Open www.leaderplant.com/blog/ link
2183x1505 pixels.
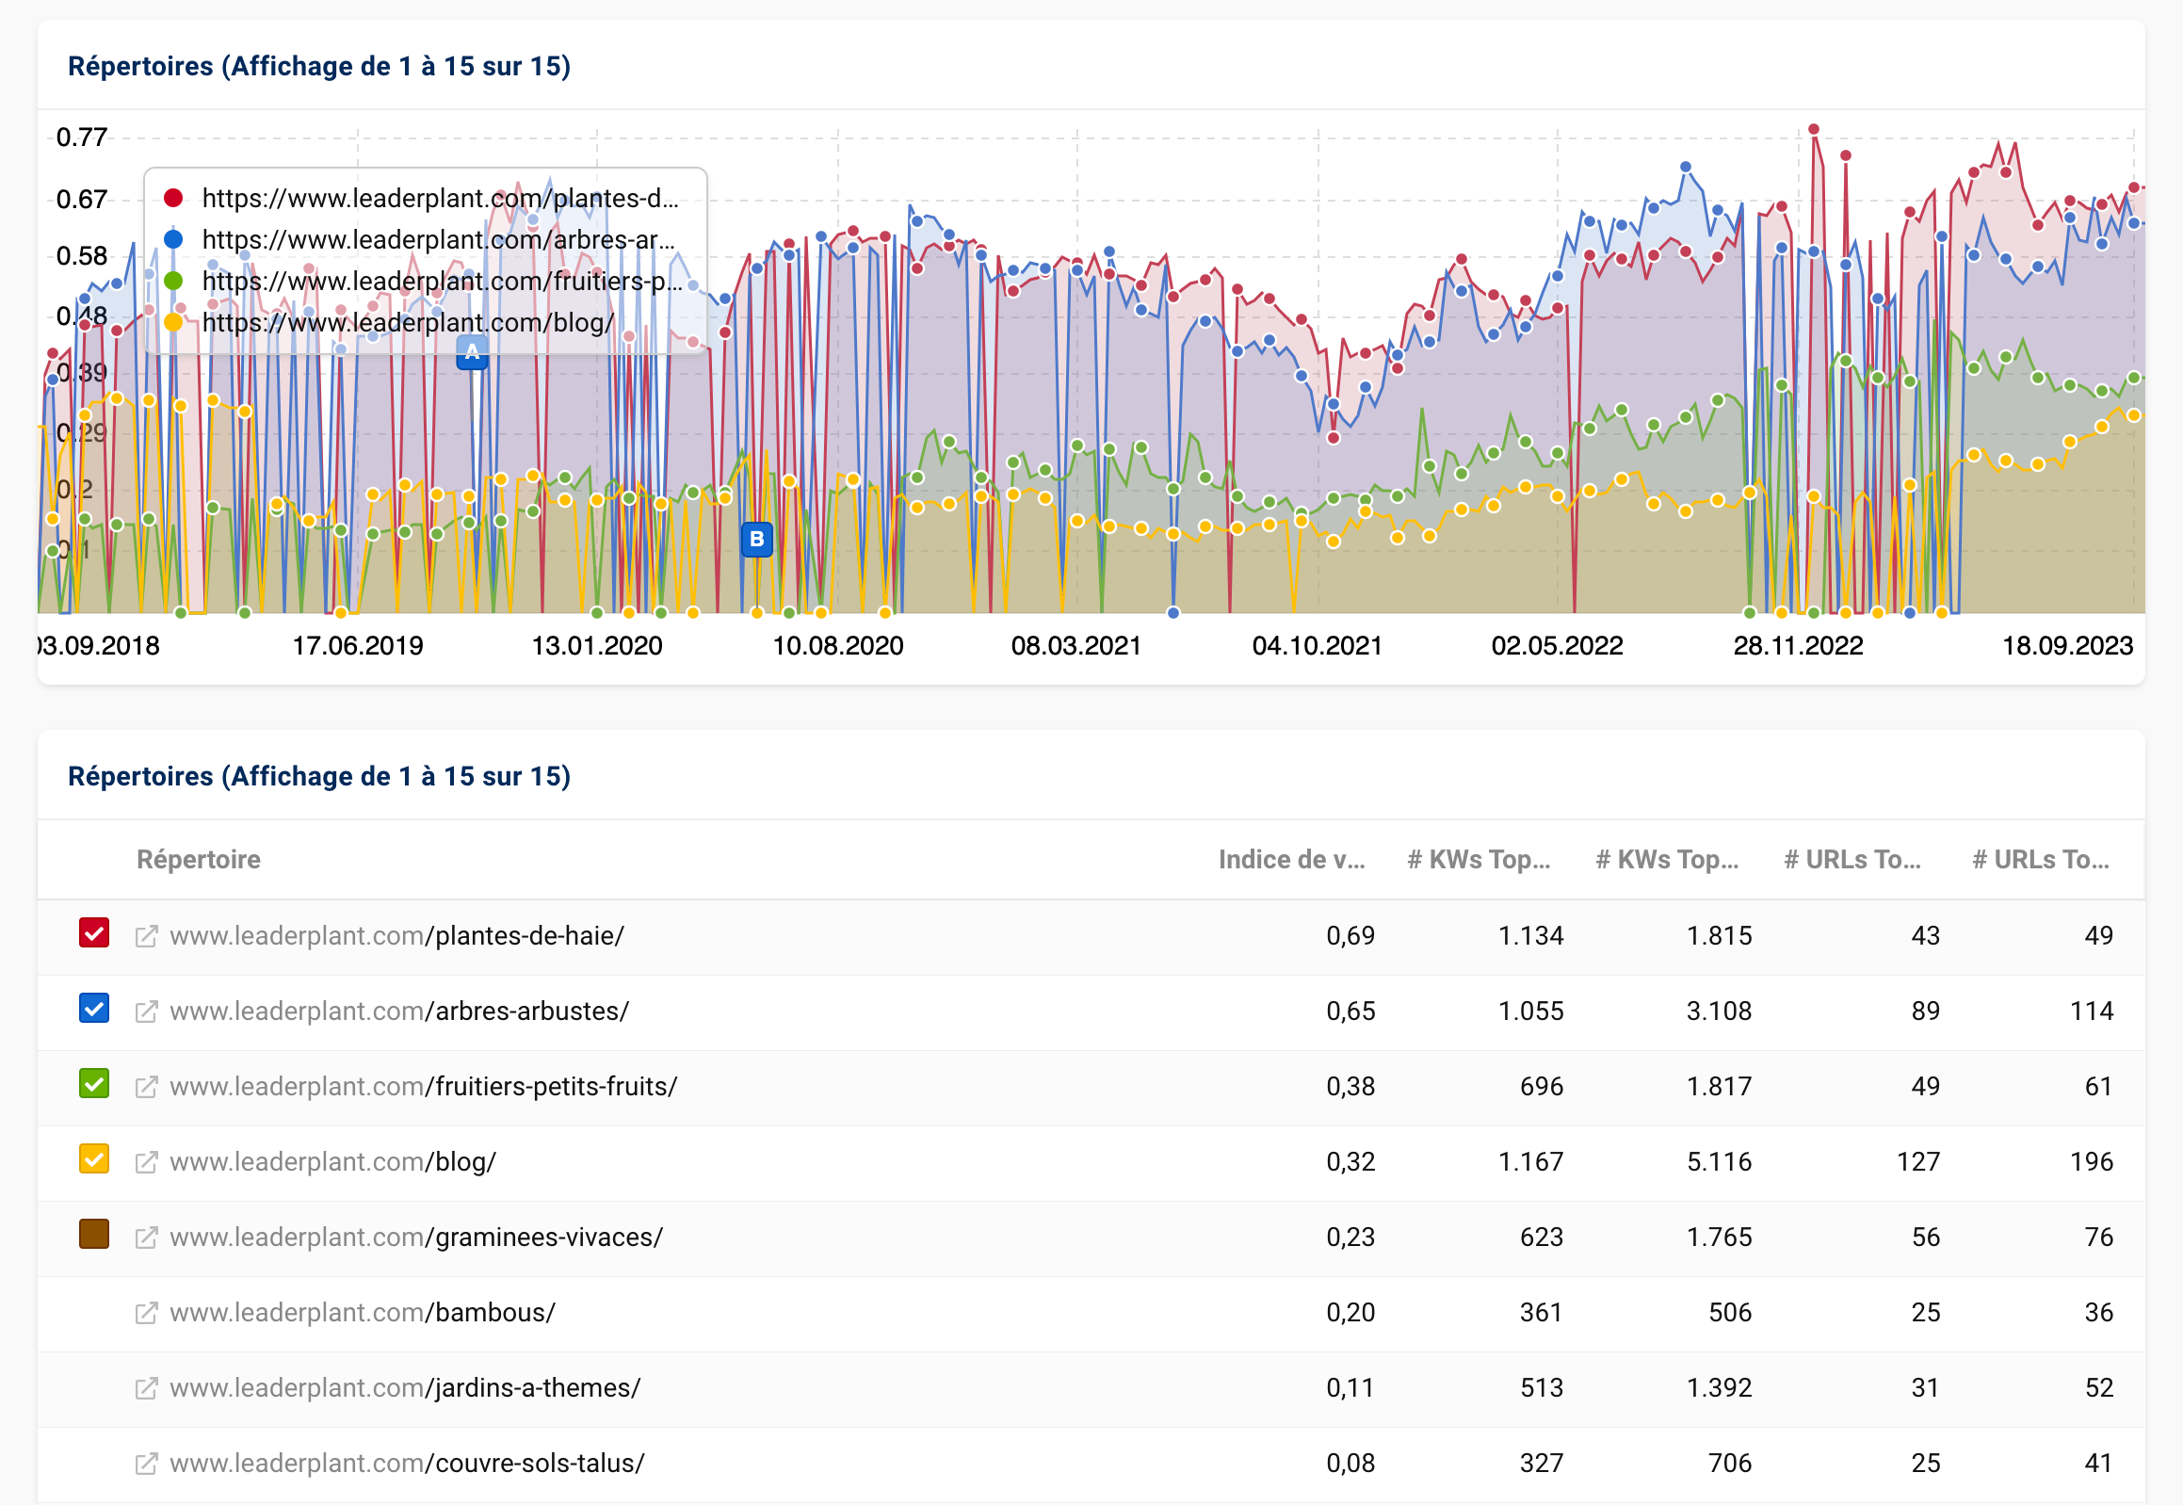click(x=332, y=1163)
